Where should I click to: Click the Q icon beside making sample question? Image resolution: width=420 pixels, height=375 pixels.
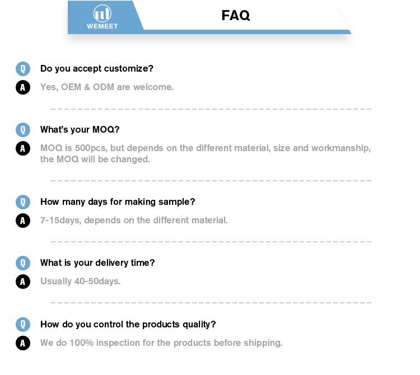pos(22,202)
